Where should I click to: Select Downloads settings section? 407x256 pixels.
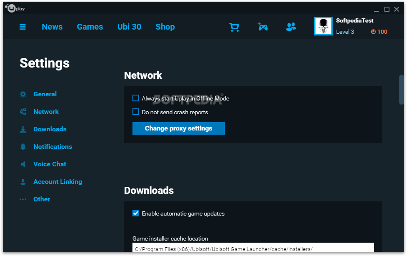pos(50,129)
